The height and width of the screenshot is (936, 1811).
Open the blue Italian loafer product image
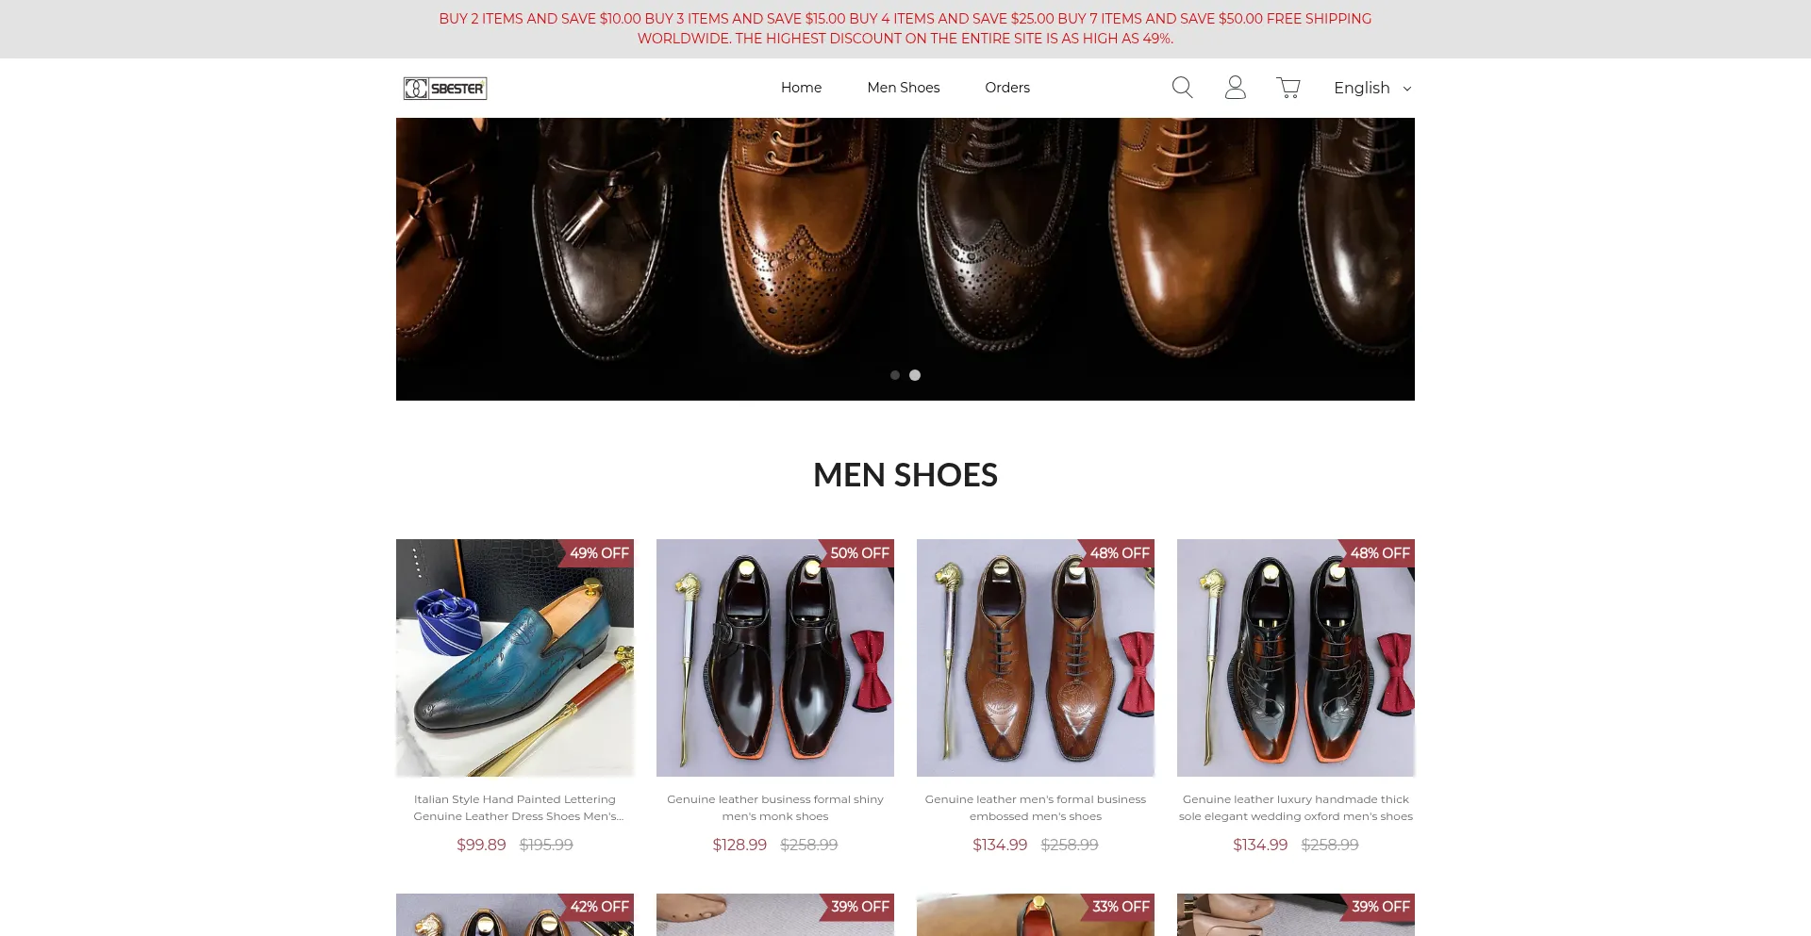515,658
